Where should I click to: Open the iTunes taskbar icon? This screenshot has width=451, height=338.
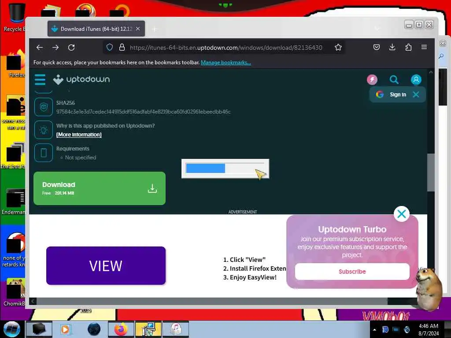[x=175, y=329]
